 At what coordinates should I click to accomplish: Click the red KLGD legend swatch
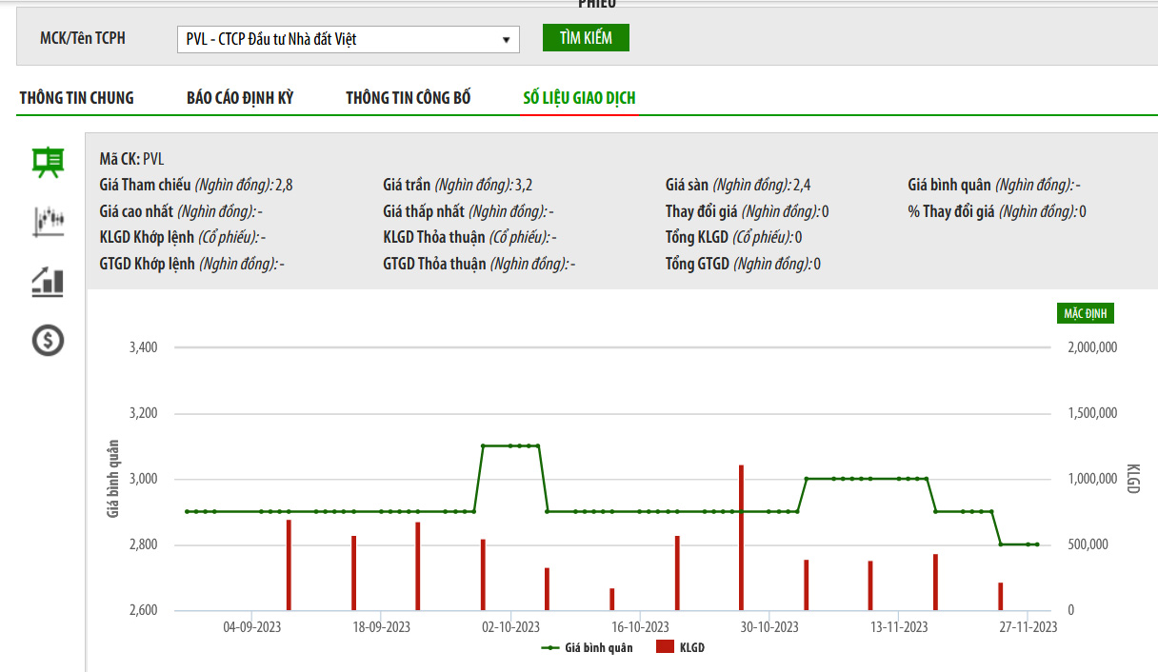[665, 647]
